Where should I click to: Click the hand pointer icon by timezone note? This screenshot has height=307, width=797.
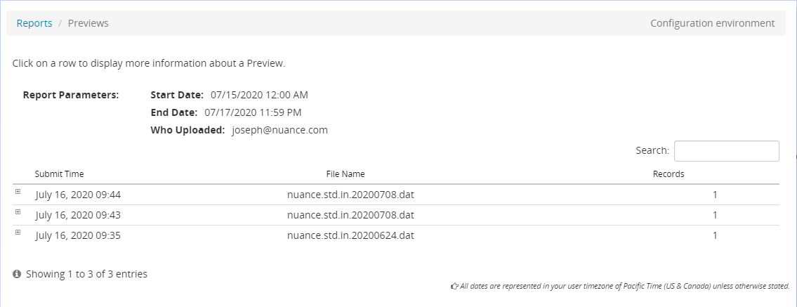[454, 287]
